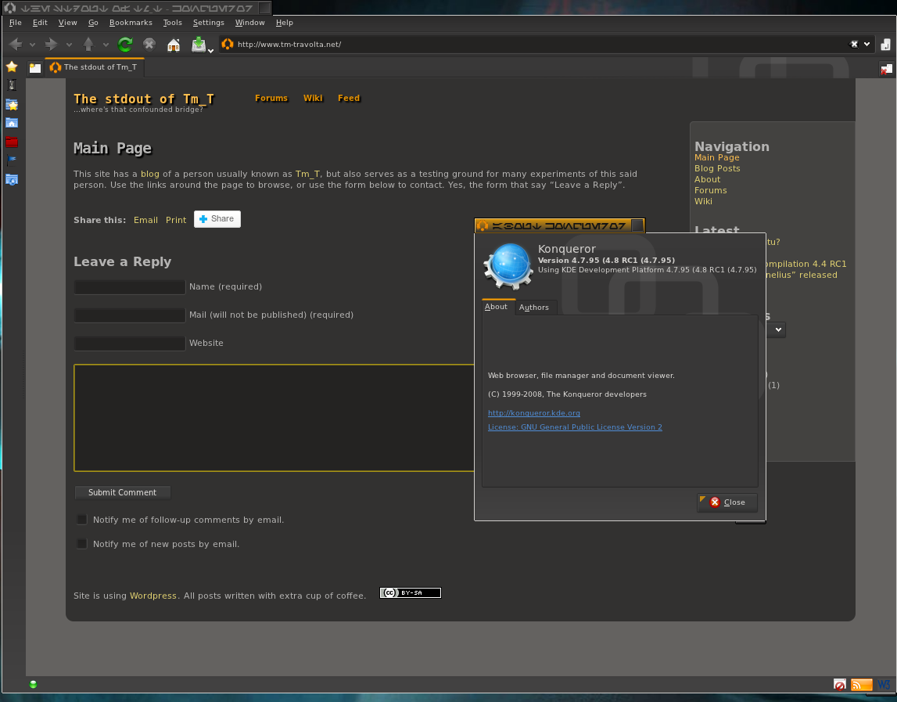
Task: Open the Home Folder sidebar icon
Action: coord(12,123)
